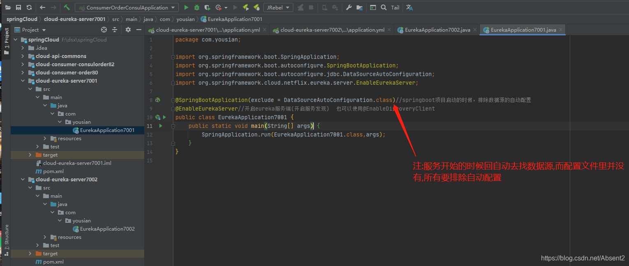The image size is (629, 266).
Task: Click the Run Anything terminal icon
Action: [x=373, y=7]
